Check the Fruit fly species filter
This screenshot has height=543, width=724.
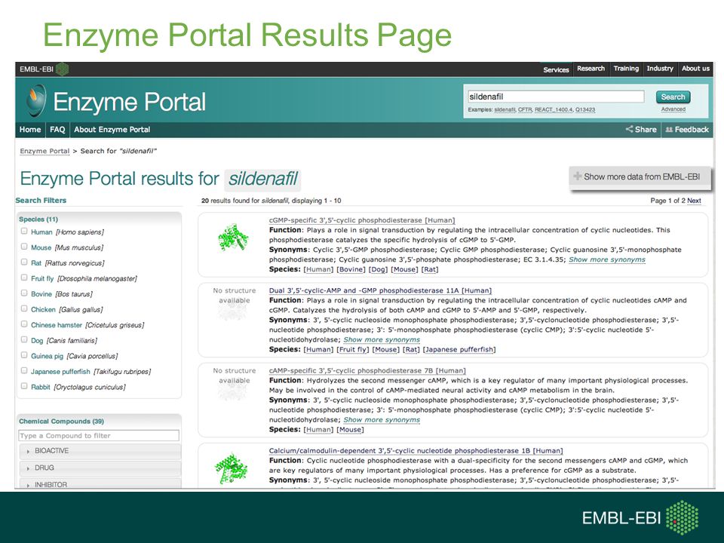coord(24,278)
